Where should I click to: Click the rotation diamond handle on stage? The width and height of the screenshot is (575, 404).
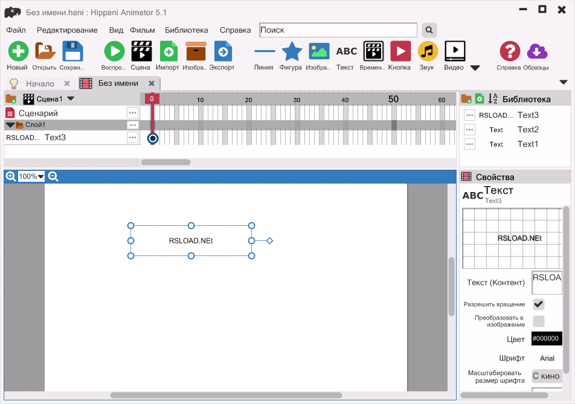coord(269,240)
